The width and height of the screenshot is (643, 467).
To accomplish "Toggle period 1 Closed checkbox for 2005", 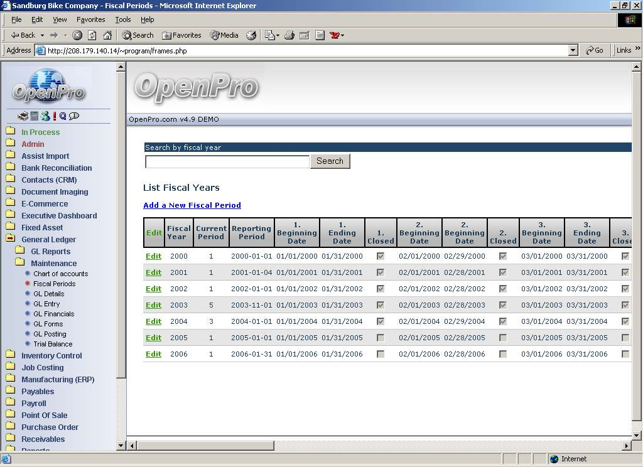I will (381, 338).
